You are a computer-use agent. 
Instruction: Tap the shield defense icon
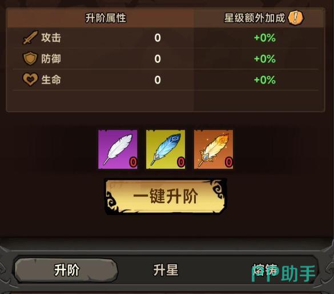point(30,58)
